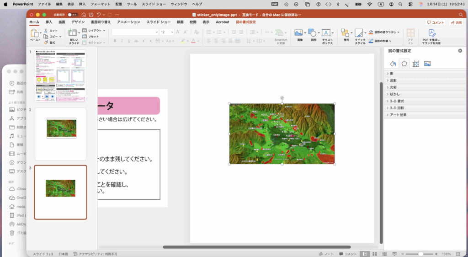This screenshot has width=468, height=257.
Task: Select the Size & Properties pane icon
Action: (x=415, y=64)
